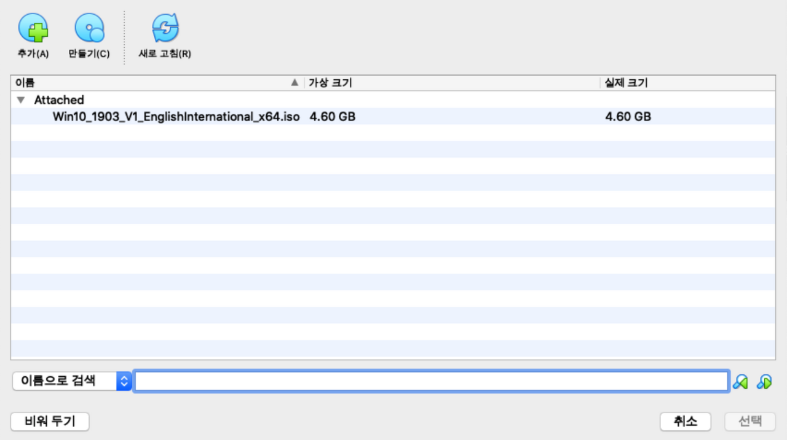Click the 취소 cancel button
787x440 pixels.
(x=686, y=422)
